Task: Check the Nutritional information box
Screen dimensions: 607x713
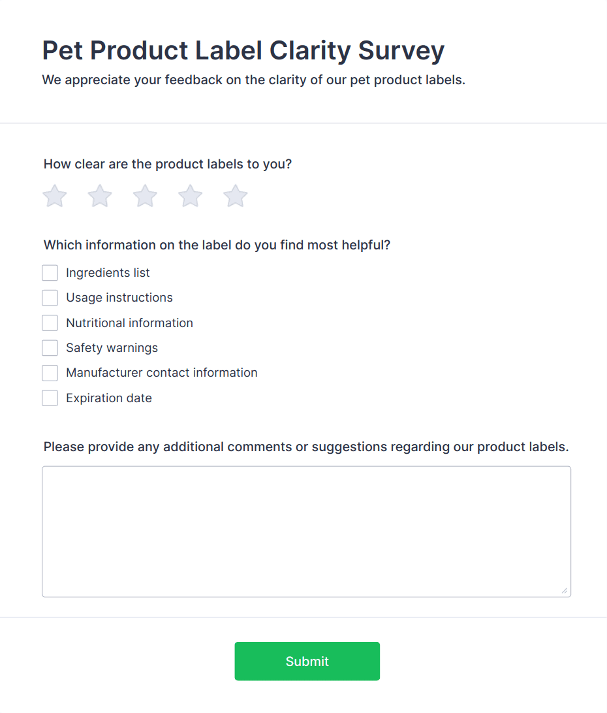Action: pos(50,323)
